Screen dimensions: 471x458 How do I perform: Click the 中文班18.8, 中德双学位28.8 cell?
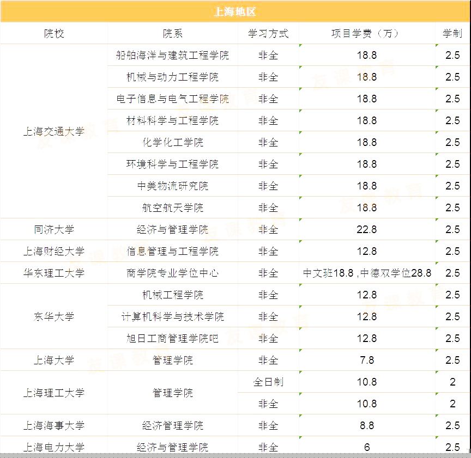(366, 273)
